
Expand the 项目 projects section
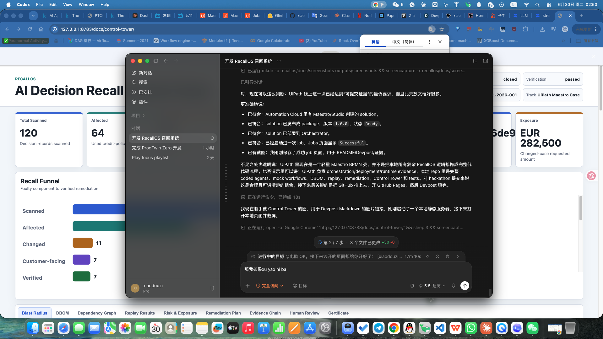coord(138,116)
